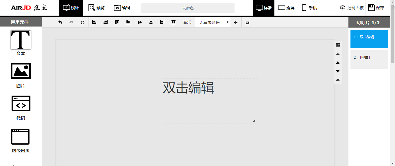The height and width of the screenshot is (166, 395).
Task: Click the 音乐 label in toolbar
Action: coord(187,23)
